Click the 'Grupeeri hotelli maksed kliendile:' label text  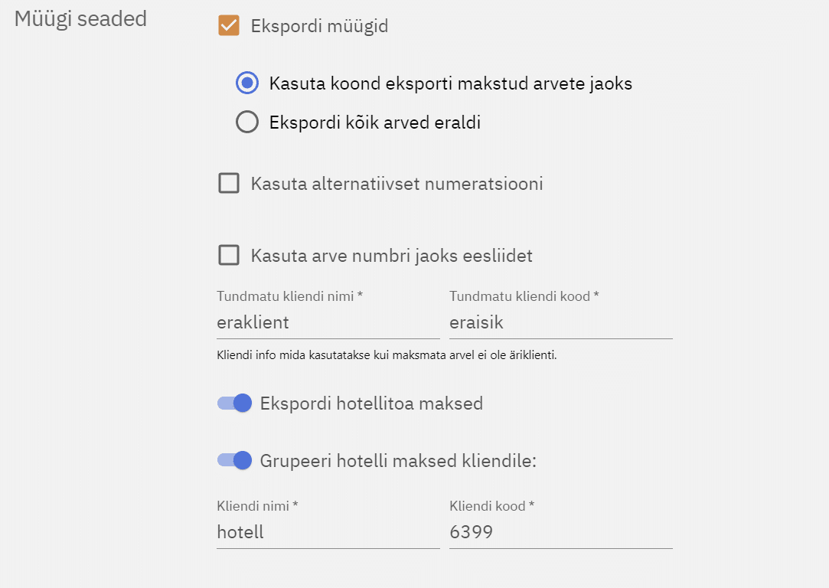click(x=398, y=460)
